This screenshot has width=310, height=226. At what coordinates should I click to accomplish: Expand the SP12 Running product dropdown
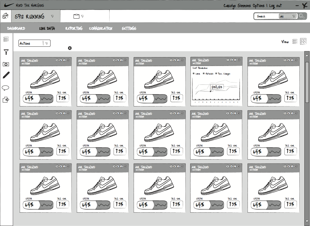pyautogui.click(x=52, y=16)
